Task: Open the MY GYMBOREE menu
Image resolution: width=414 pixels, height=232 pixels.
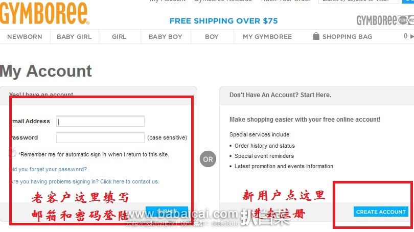Action: (x=267, y=37)
